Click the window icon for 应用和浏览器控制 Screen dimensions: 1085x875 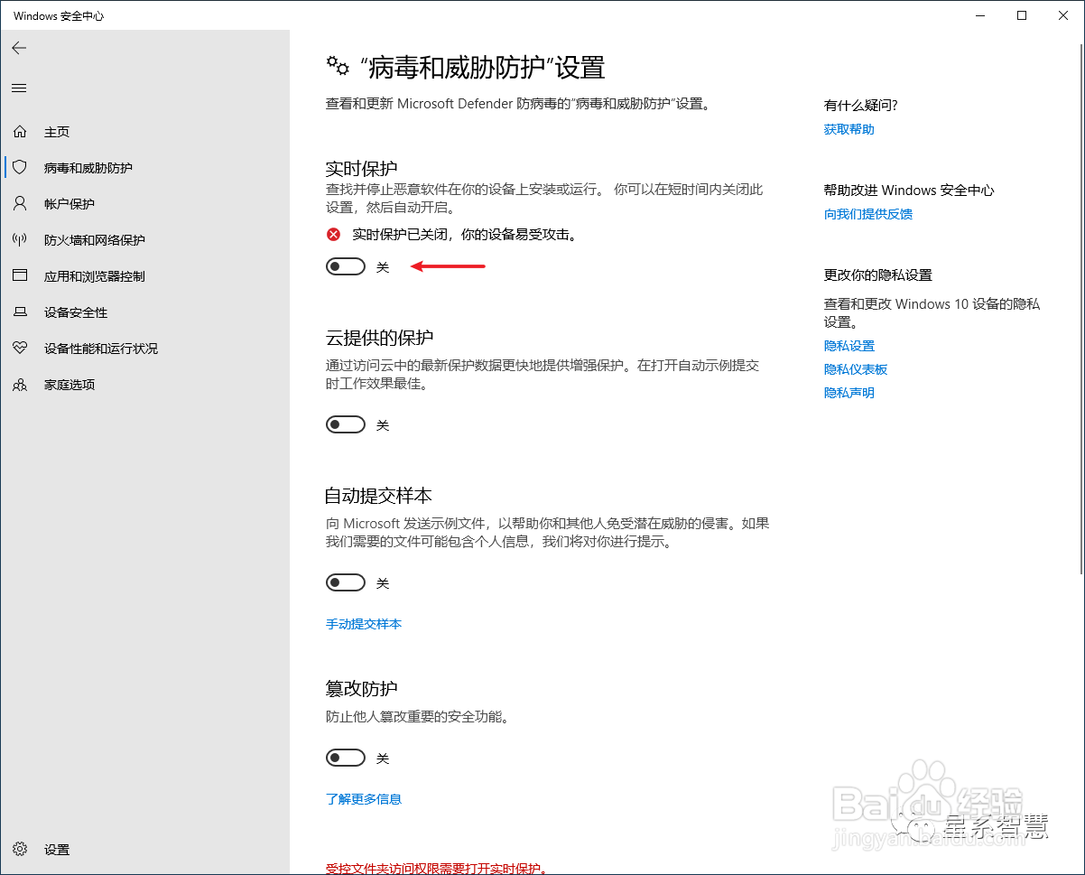click(20, 275)
